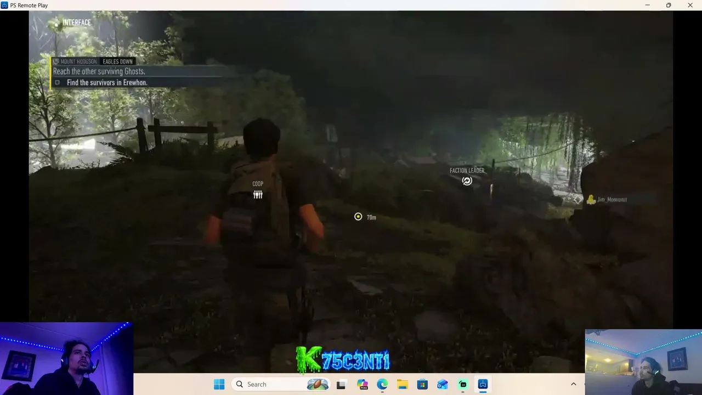Show hidden system tray icons
Image resolution: width=702 pixels, height=395 pixels.
pos(574,384)
